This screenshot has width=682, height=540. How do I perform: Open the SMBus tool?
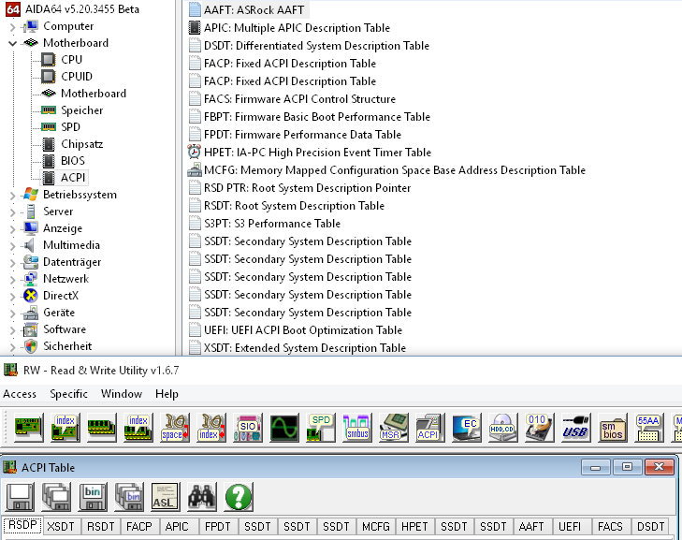[357, 428]
